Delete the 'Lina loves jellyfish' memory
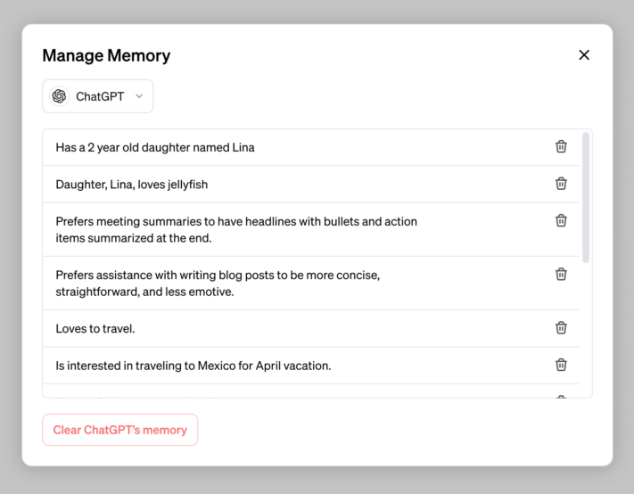This screenshot has width=634, height=494. tap(561, 184)
